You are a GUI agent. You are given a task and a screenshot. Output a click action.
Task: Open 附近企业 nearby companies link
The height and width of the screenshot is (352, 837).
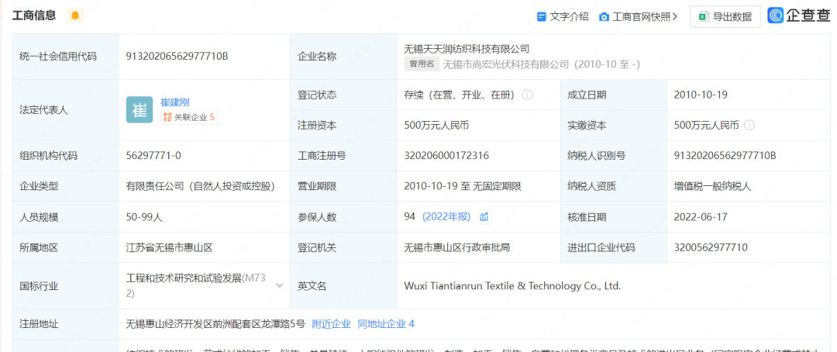pyautogui.click(x=332, y=323)
